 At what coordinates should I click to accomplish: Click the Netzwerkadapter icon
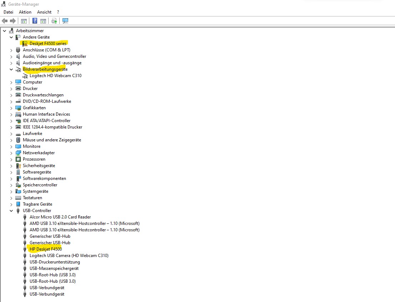tap(18, 153)
